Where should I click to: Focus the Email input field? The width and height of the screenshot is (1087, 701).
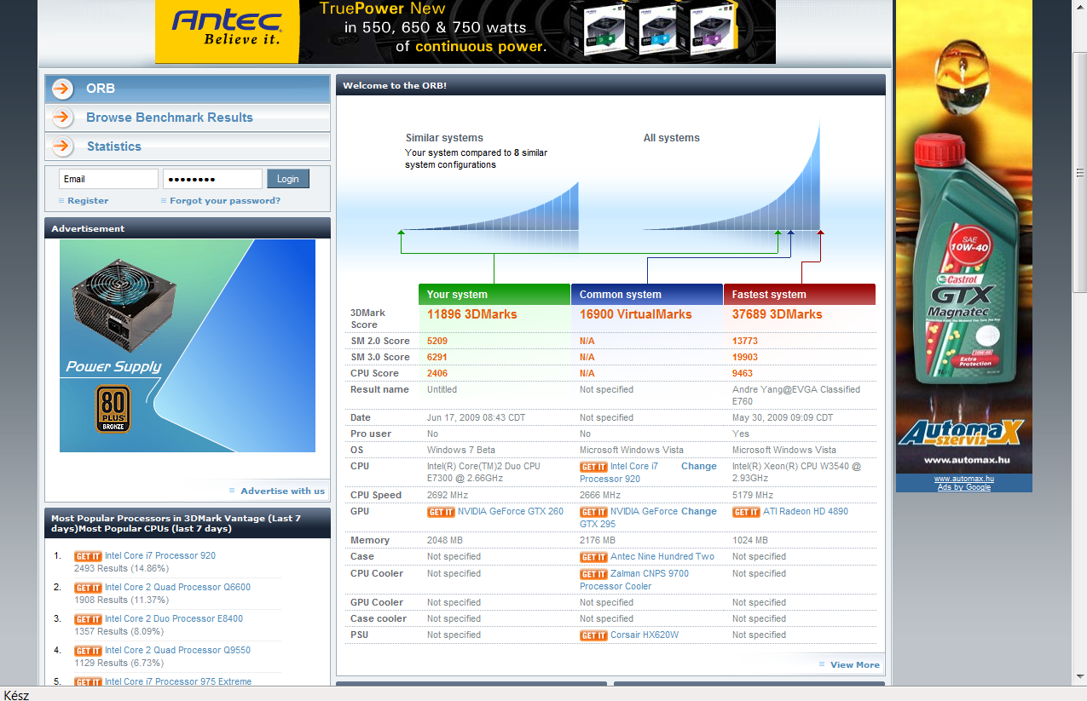(x=108, y=179)
